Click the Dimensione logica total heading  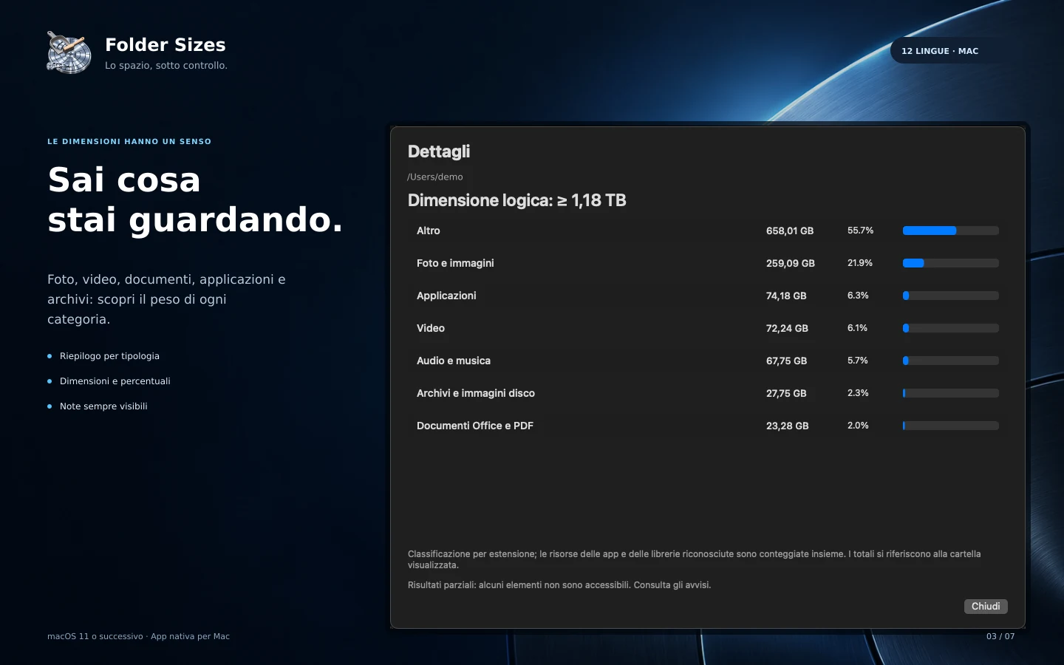[x=517, y=200]
